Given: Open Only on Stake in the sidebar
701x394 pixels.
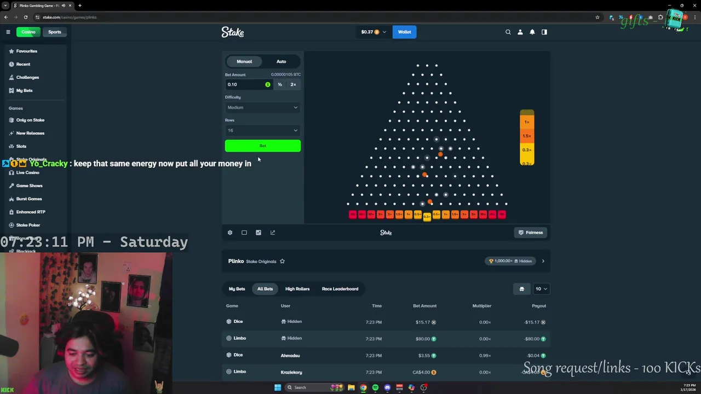Looking at the screenshot, I should coord(30,120).
